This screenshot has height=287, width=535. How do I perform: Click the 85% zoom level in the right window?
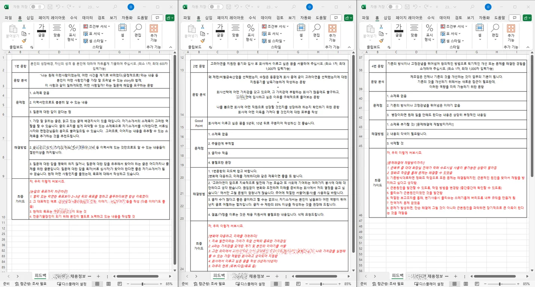526,284
